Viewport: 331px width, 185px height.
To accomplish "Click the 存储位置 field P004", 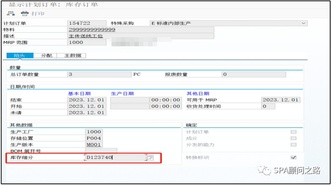I will (x=94, y=138).
